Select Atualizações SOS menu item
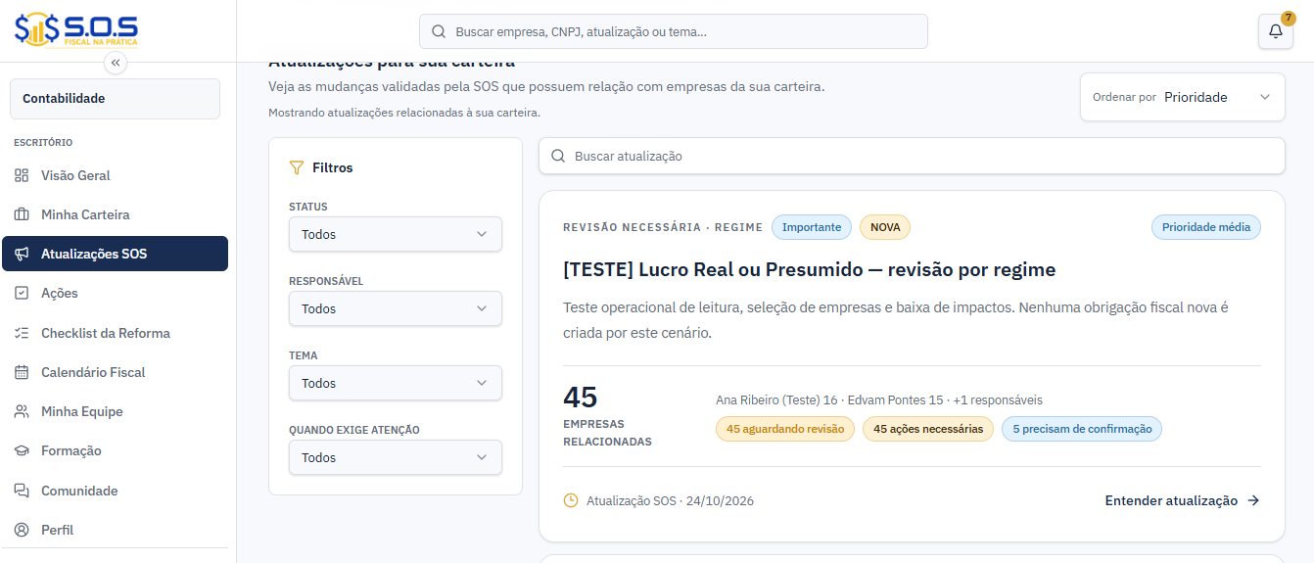 click(115, 254)
